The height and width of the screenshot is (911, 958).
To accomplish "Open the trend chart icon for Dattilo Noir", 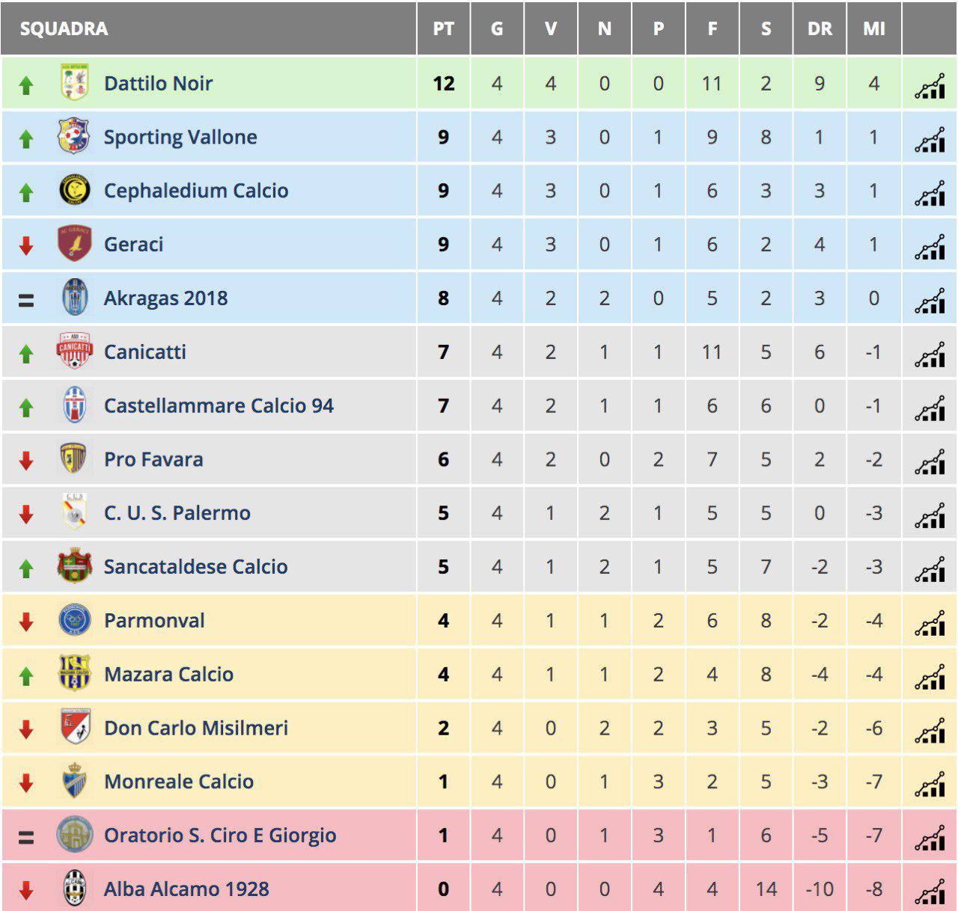I will coord(930,86).
